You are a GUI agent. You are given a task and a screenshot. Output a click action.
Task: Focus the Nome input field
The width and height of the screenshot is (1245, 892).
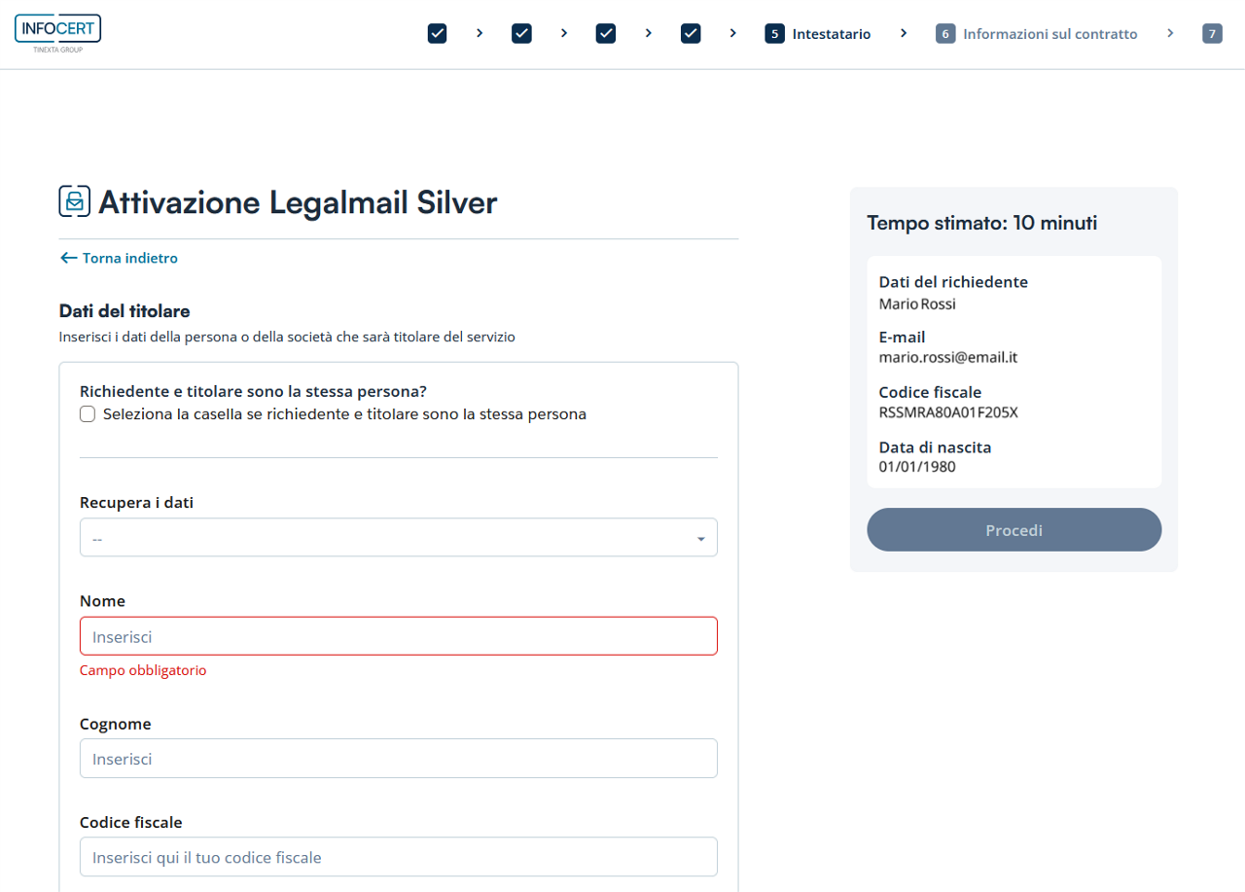click(399, 636)
